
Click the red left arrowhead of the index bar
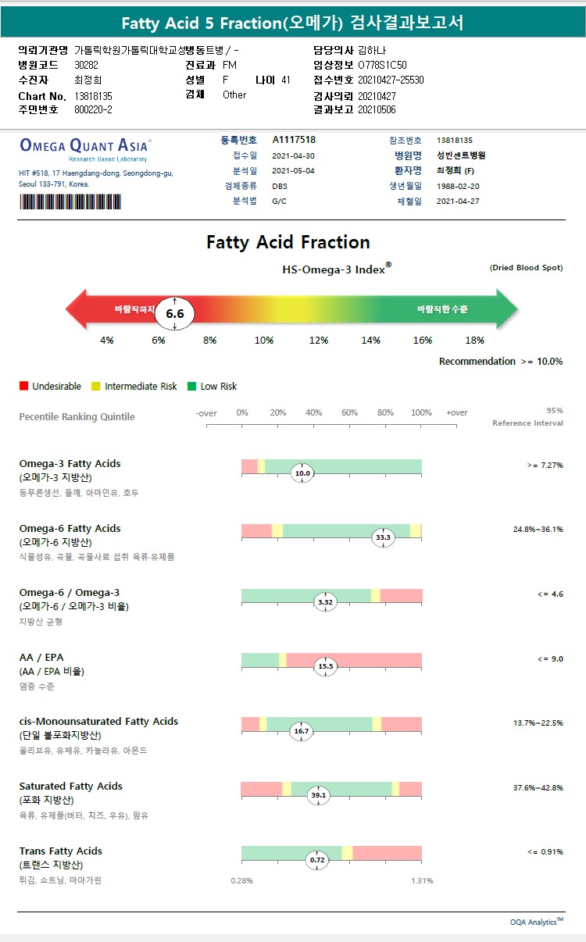coord(76,309)
